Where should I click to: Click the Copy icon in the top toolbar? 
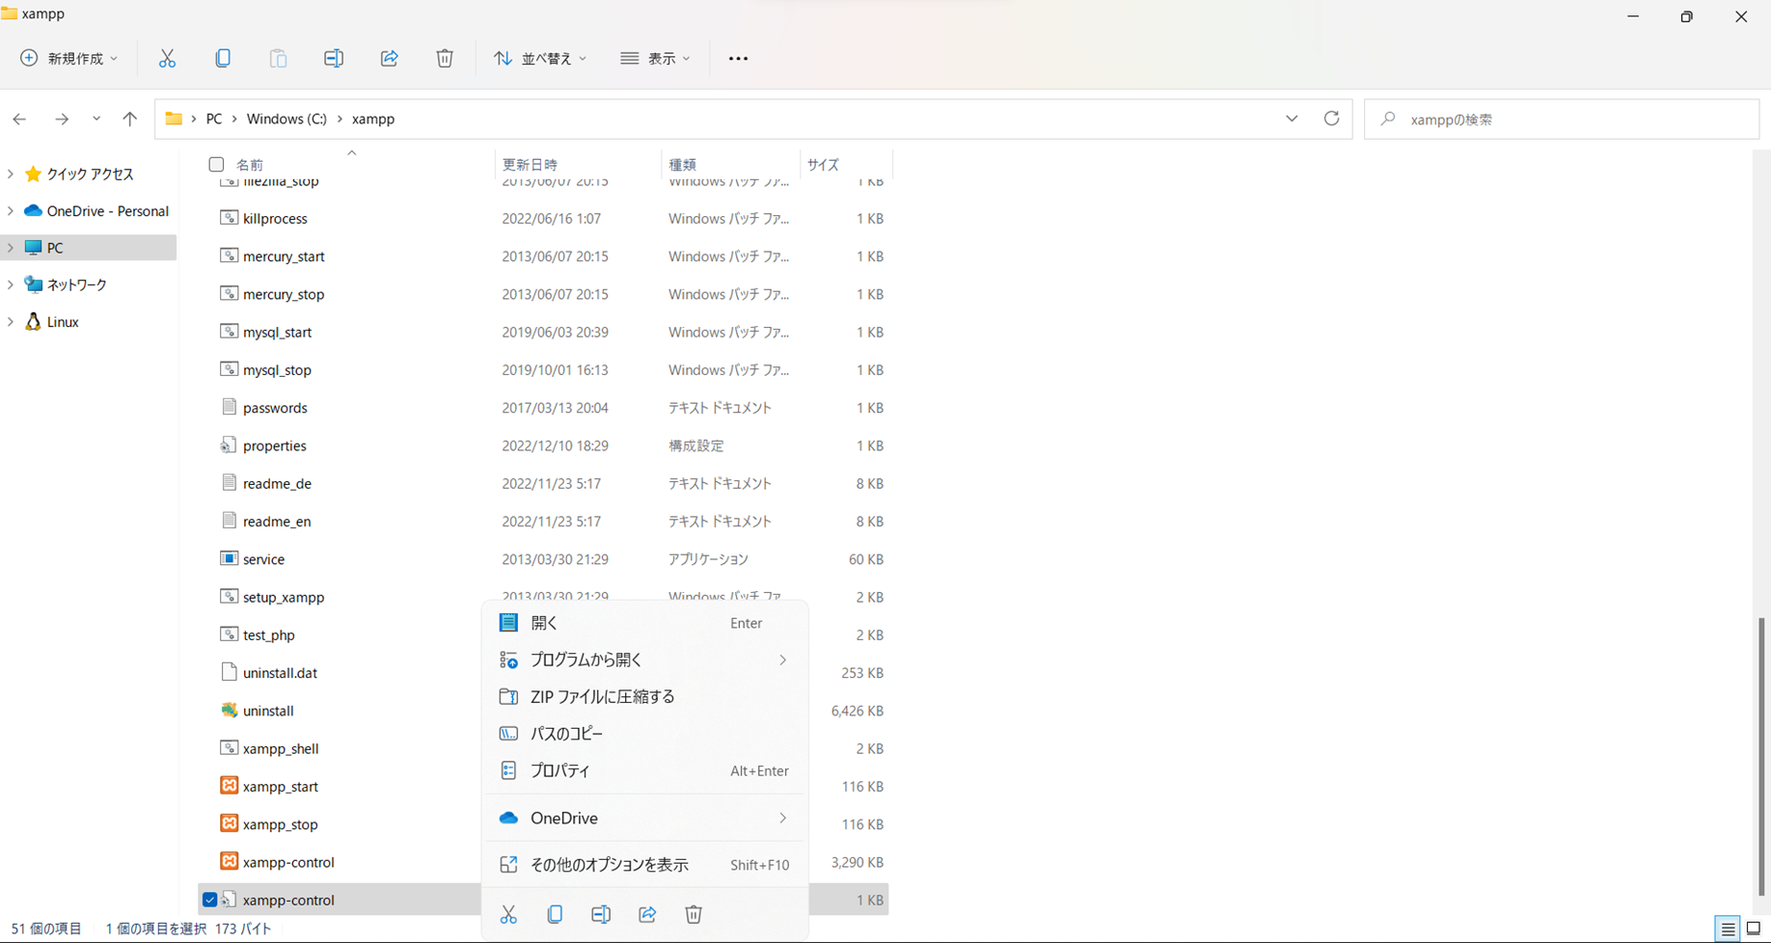(223, 59)
